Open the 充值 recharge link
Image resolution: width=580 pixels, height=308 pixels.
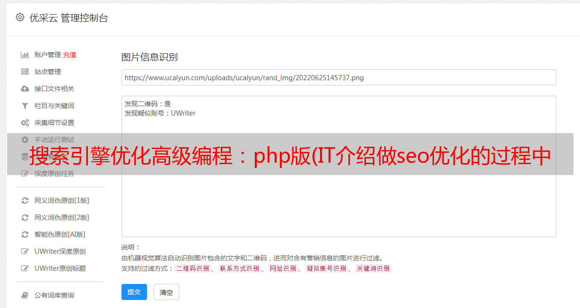tap(69, 55)
